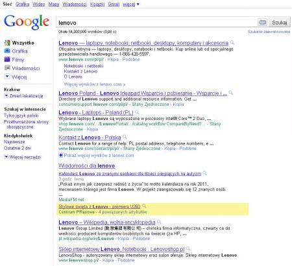The image size is (292, 266).
Task: Open Sklep internetowy Lenovo Lenovoshop.pl result
Action: 121,249
